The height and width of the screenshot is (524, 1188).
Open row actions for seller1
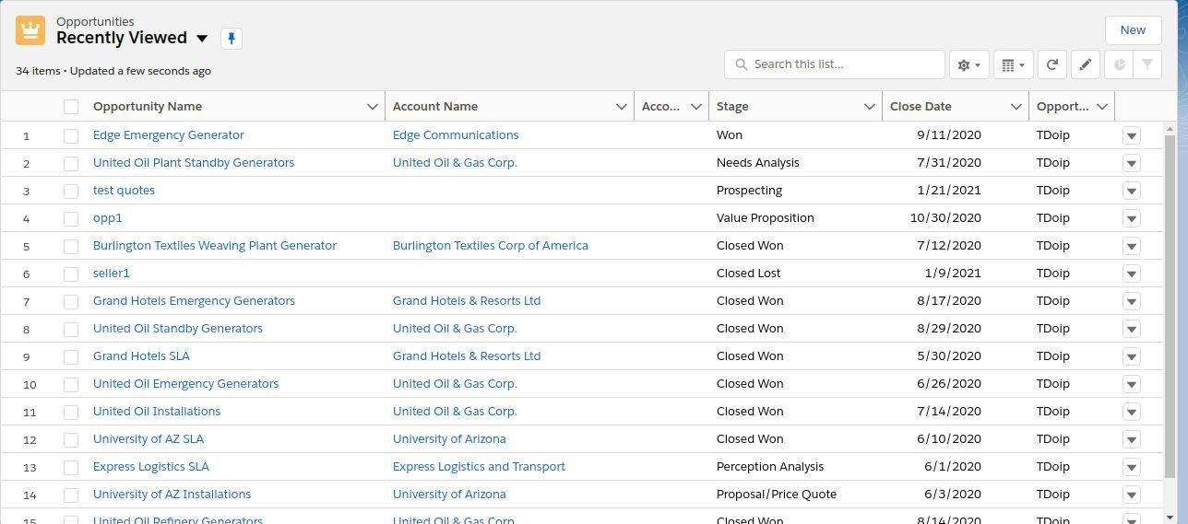[x=1132, y=274]
